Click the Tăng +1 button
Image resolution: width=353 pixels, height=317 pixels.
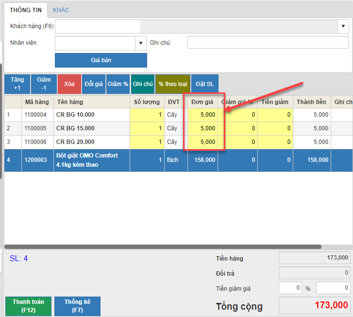[17, 84]
